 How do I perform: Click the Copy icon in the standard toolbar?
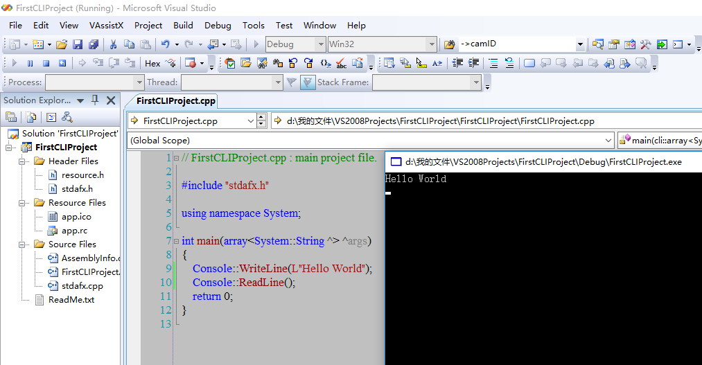point(129,44)
